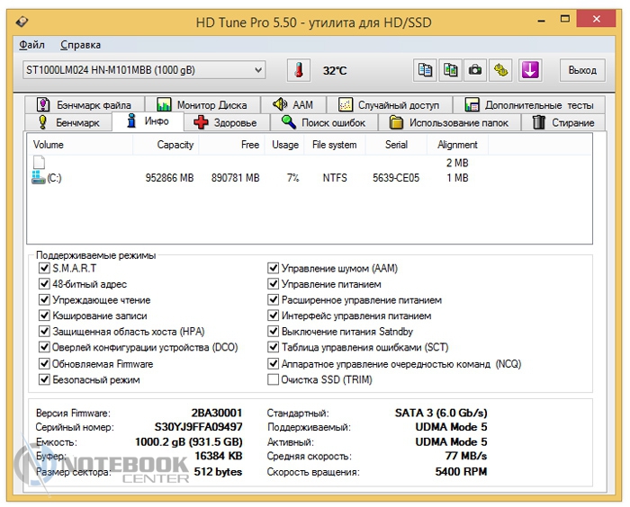Click the Случайный доступ tab icon
Viewport: 630px width, 507px height.
click(346, 104)
